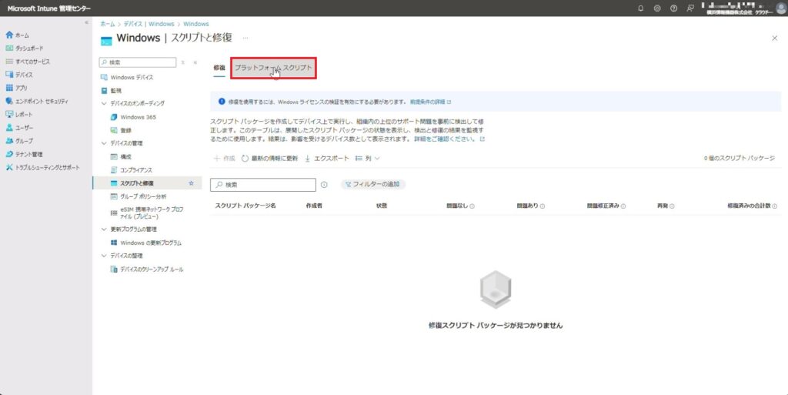Image resolution: width=788 pixels, height=395 pixels.
Task: Click info icon next to 問題なし
Action: pos(472,206)
